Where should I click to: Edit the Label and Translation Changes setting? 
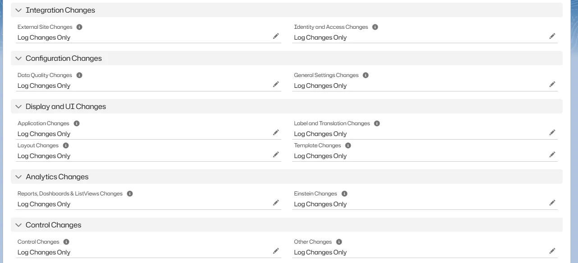tap(552, 132)
